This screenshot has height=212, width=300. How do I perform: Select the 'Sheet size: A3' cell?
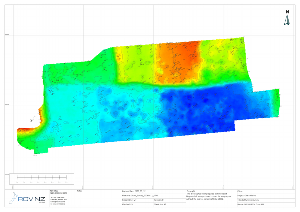pos(170,205)
